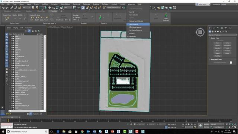This screenshot has width=238, height=134.
Task: Open the reference coordinate system dropdown
Action: point(68,7)
